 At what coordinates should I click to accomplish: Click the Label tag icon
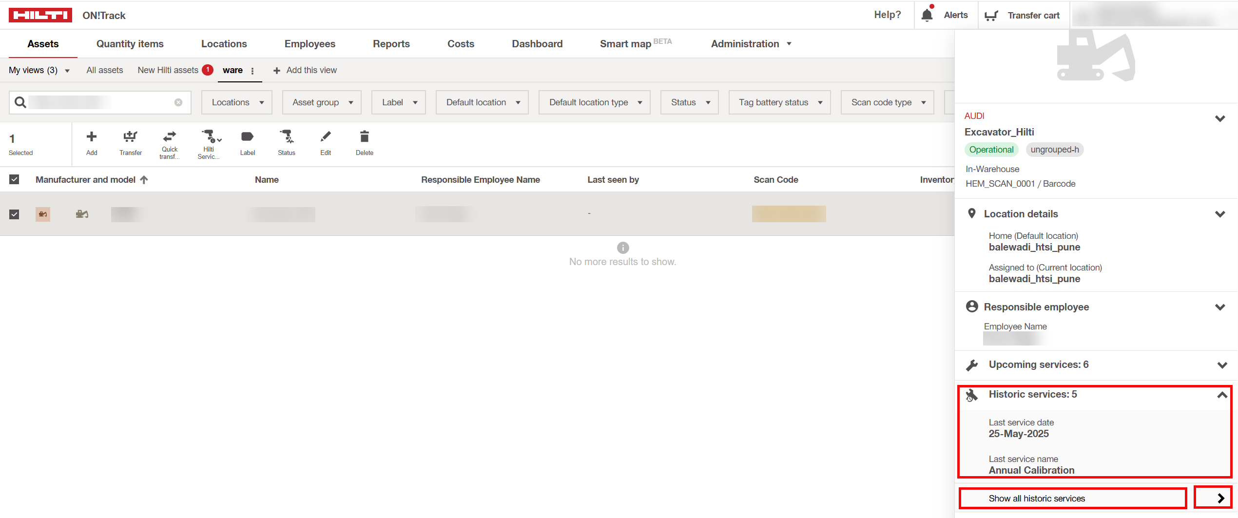pos(247,137)
